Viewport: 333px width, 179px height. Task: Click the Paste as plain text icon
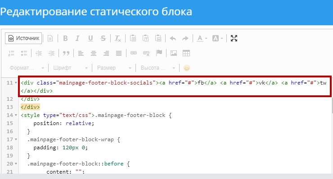pyautogui.click(x=145, y=38)
